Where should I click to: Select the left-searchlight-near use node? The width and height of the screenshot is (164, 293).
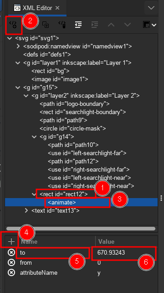89,178
